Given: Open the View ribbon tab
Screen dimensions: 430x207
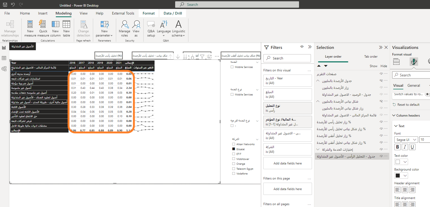Looking at the screenshot, I should point(84,13).
